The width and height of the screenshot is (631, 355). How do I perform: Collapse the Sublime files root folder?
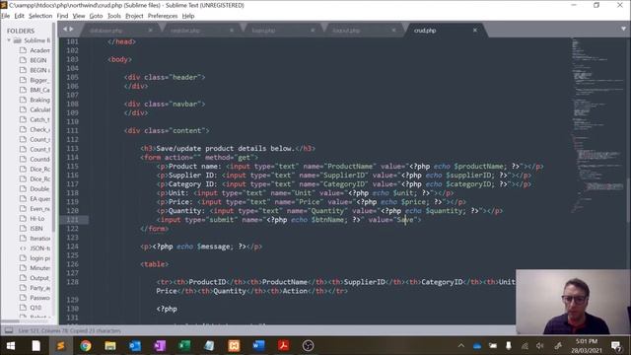coord(9,40)
